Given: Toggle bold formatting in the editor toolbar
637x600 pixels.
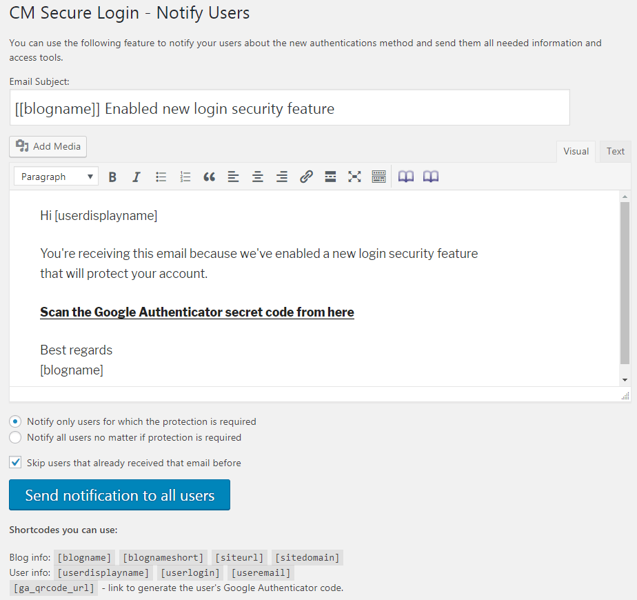Looking at the screenshot, I should (112, 177).
